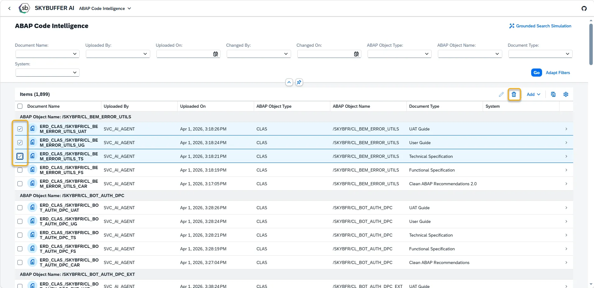594x288 pixels.
Task: Launch Grounded Search Simulation
Action: [540, 26]
